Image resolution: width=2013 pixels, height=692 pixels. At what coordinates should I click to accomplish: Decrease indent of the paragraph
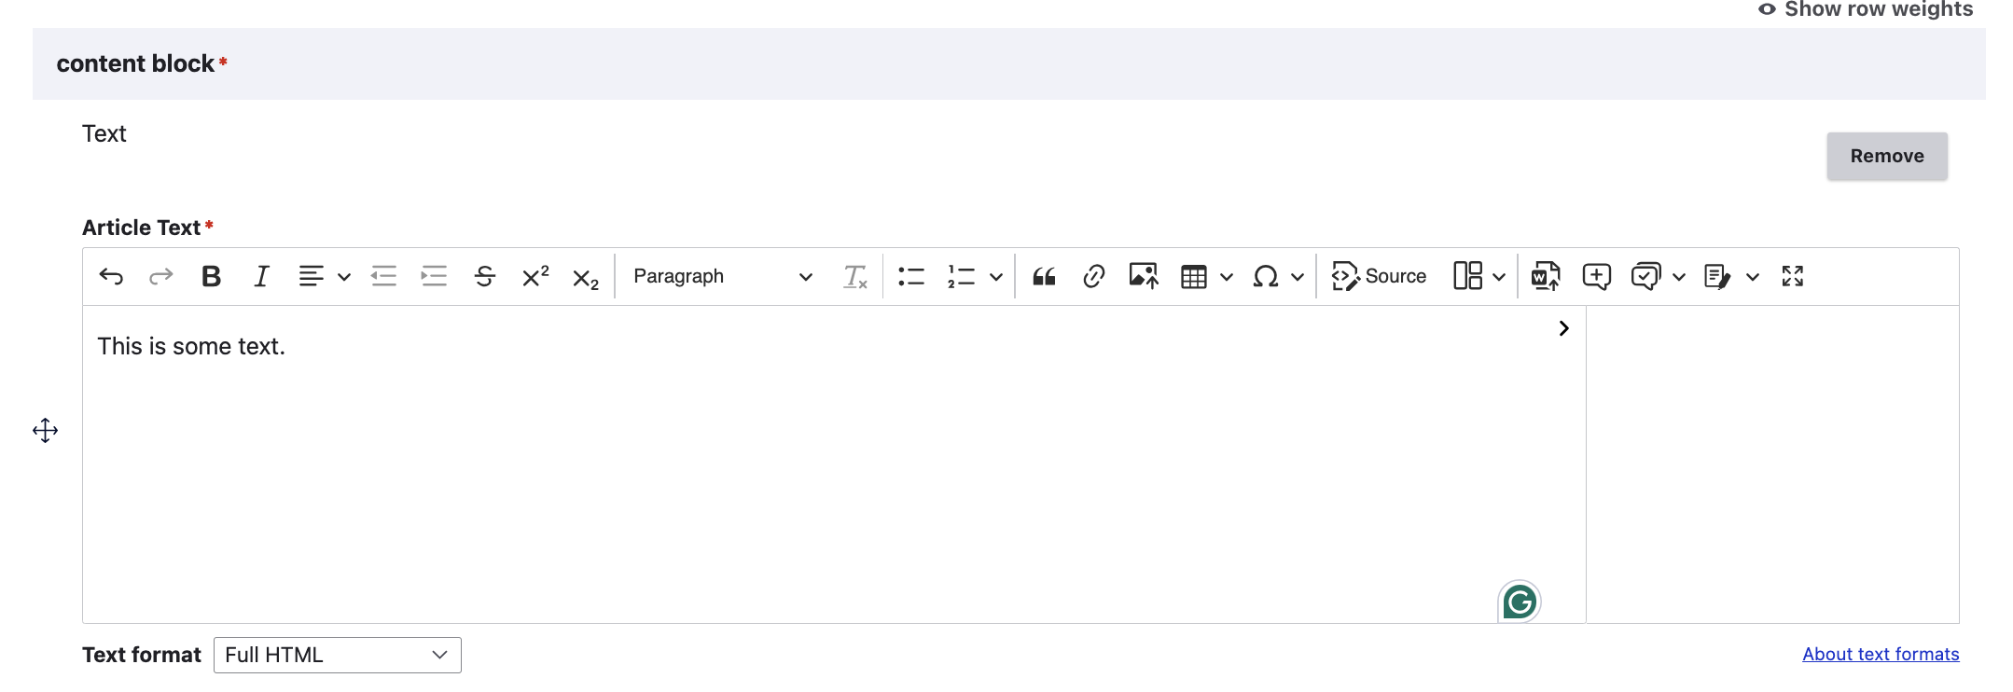coord(383,276)
